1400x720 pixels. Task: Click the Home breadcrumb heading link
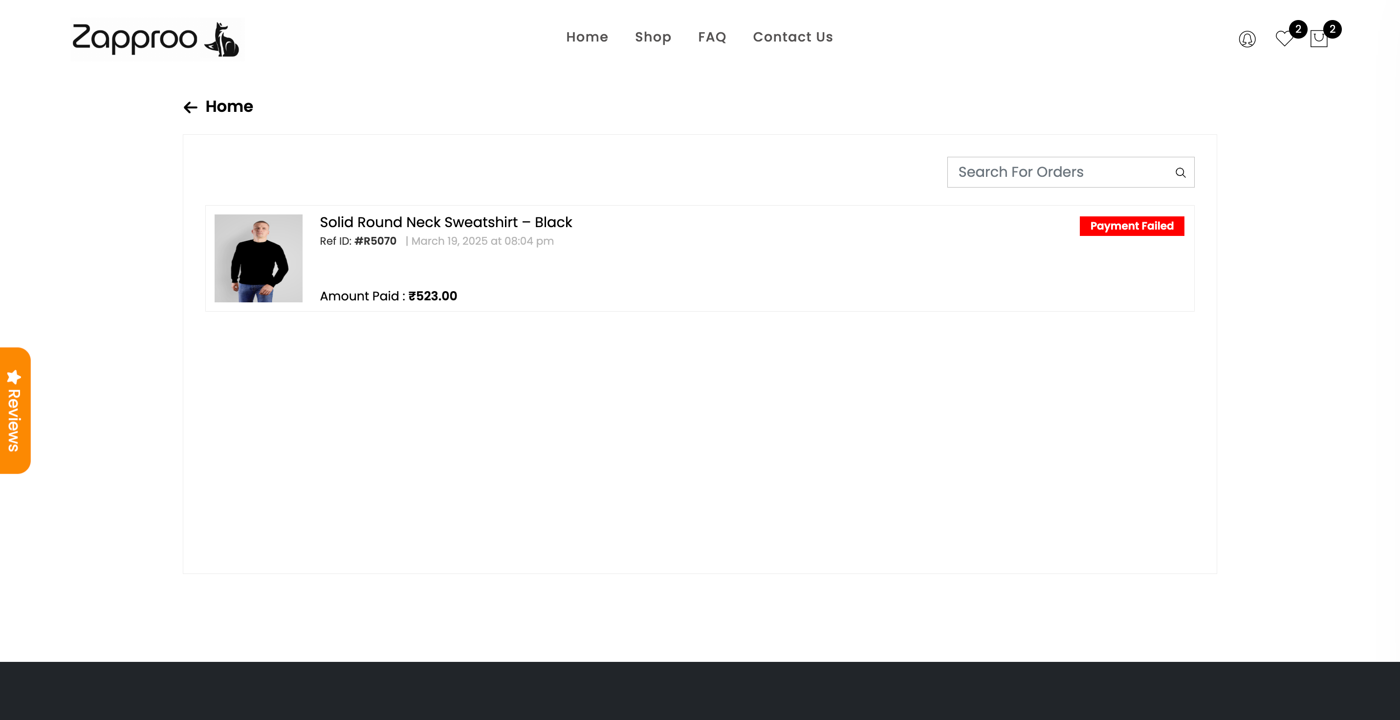click(x=229, y=106)
